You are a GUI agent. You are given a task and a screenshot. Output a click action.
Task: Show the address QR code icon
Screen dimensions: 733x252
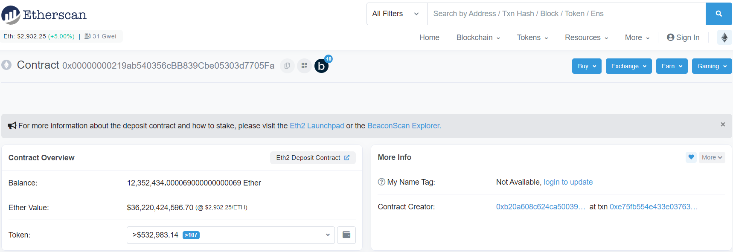pos(304,66)
